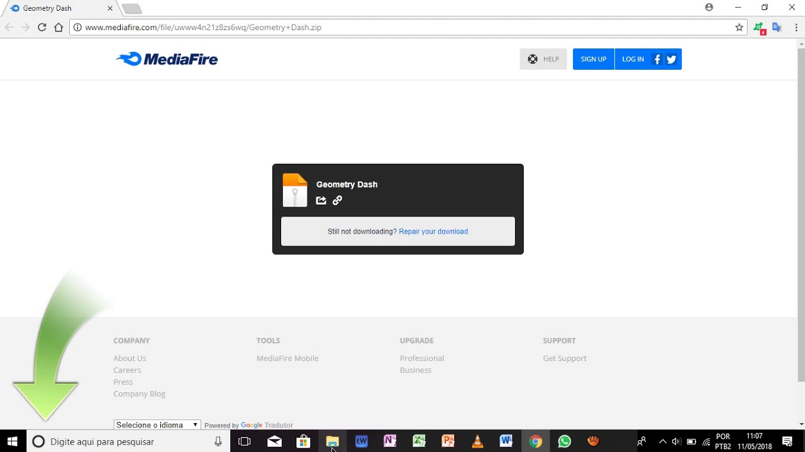This screenshot has width=805, height=452.
Task: Open the Task View button
Action: (x=245, y=441)
